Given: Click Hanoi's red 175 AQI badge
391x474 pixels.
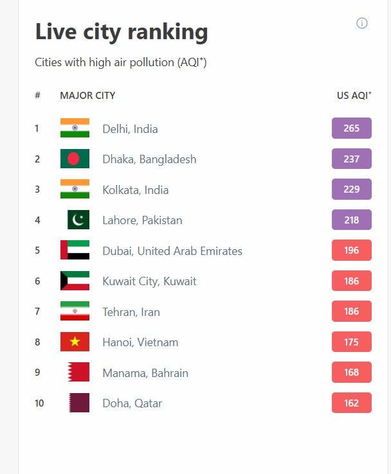Looking at the screenshot, I should (351, 342).
